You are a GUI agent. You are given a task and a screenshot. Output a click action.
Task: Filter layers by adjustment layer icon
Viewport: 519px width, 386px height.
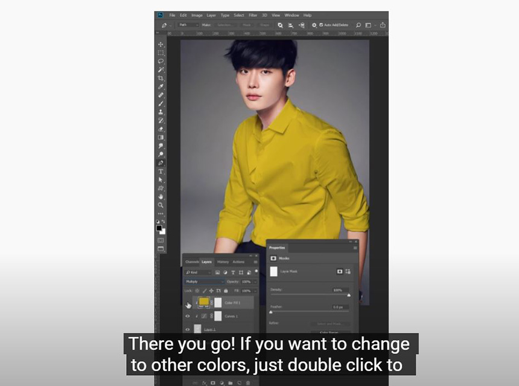pos(226,272)
